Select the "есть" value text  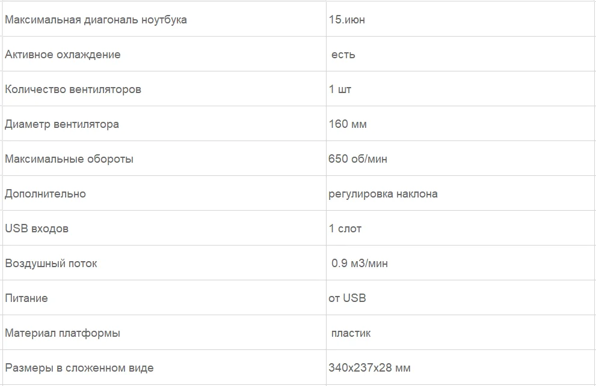point(343,55)
